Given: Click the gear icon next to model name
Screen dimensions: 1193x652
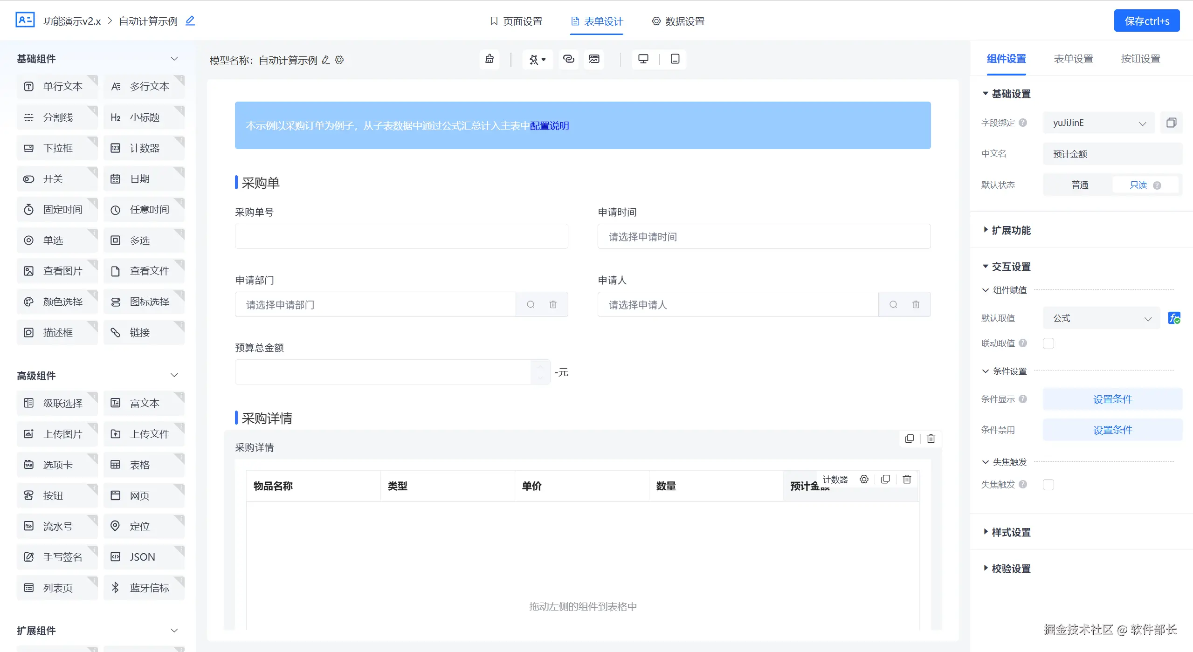Looking at the screenshot, I should pos(339,60).
